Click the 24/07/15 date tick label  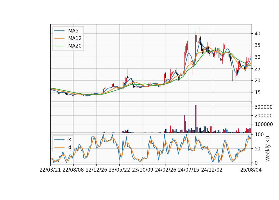(x=189, y=170)
